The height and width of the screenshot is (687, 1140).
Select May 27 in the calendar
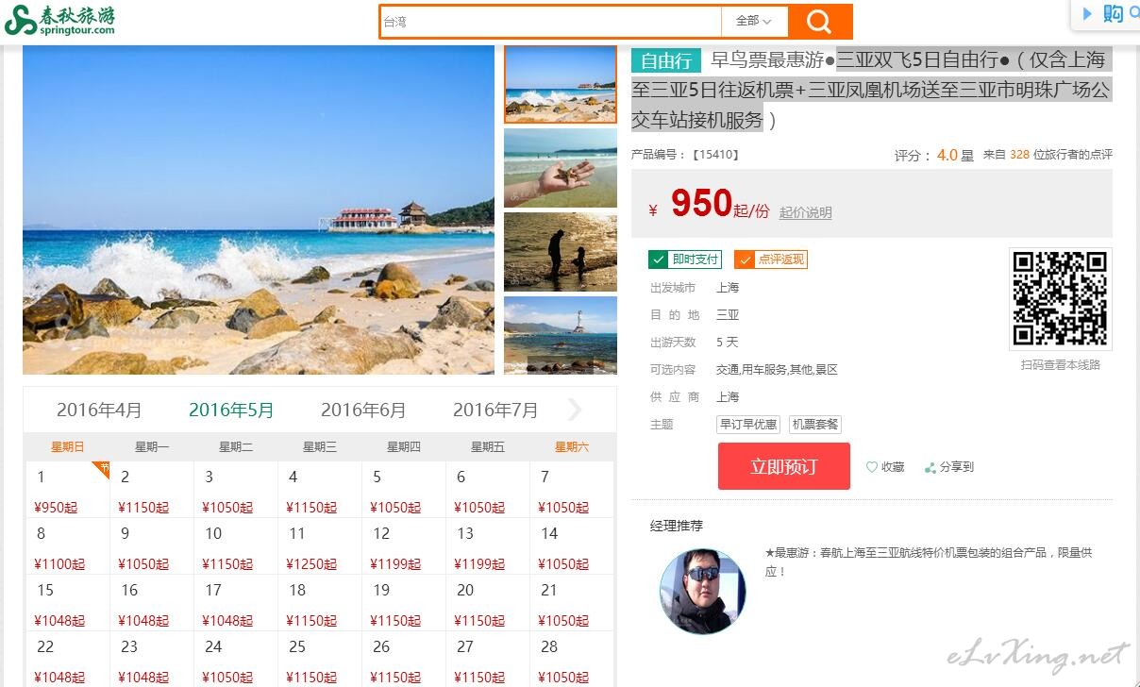click(488, 659)
